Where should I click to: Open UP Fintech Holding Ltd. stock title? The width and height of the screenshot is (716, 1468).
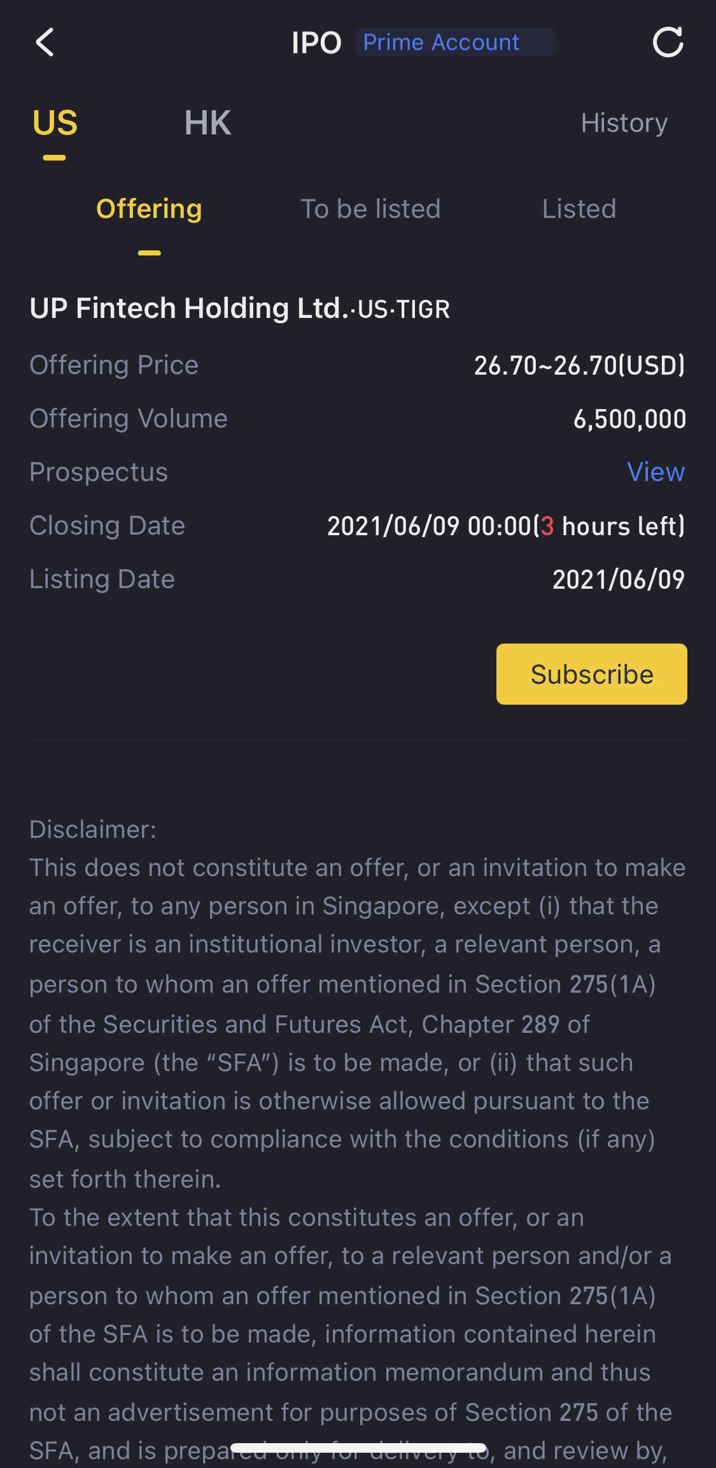click(240, 308)
